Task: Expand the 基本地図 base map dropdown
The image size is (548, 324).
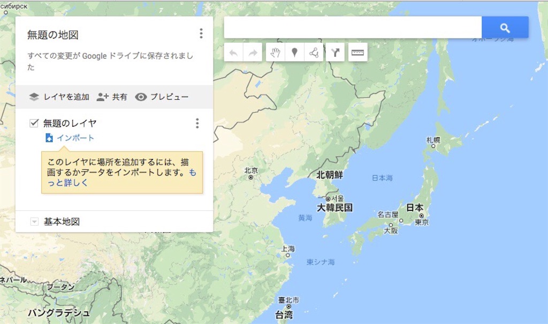Action: (34, 222)
